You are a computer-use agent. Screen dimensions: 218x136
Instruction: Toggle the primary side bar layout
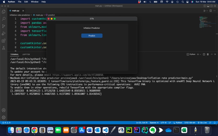pyautogui.click(x=205, y=6)
